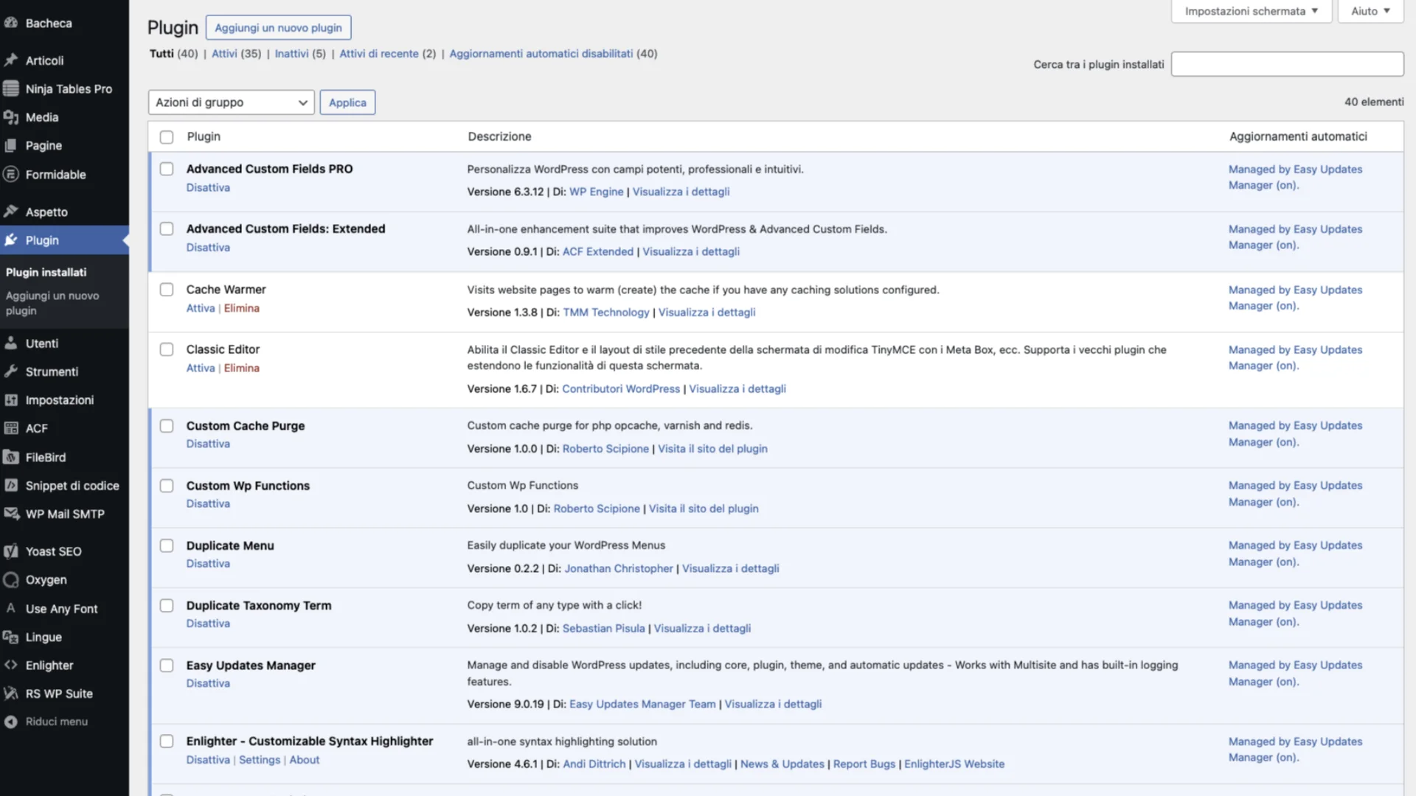
Task: Expand Impostazioni schermata panel
Action: (x=1252, y=11)
